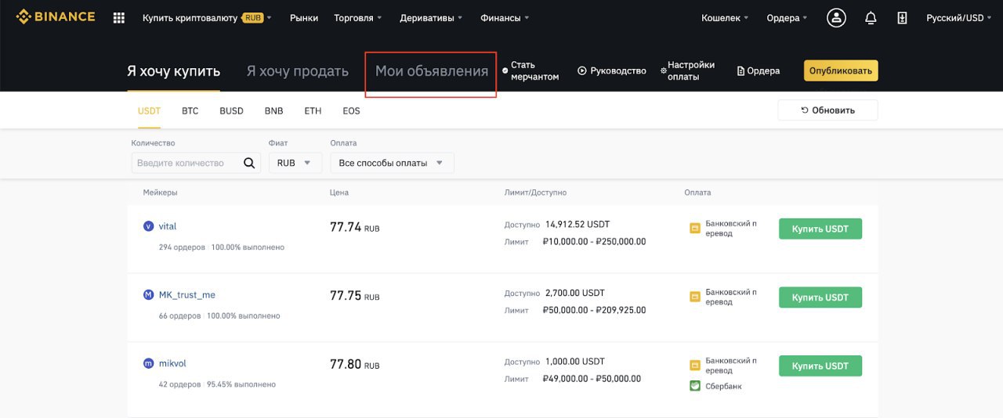Click the search magnifier in quantity field

coord(249,163)
